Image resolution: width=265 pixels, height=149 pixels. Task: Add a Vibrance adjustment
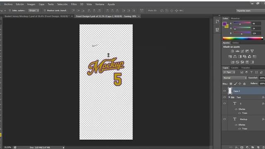252,51
